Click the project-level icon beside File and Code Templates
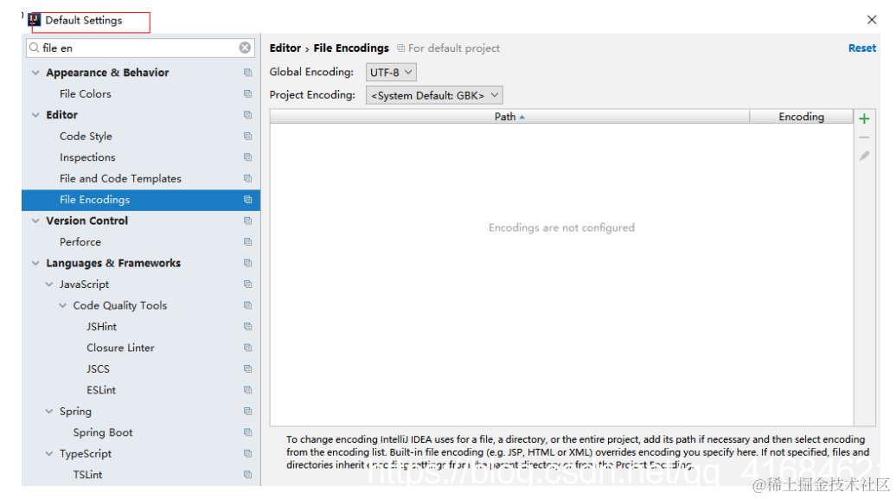896x499 pixels. pyautogui.click(x=247, y=178)
